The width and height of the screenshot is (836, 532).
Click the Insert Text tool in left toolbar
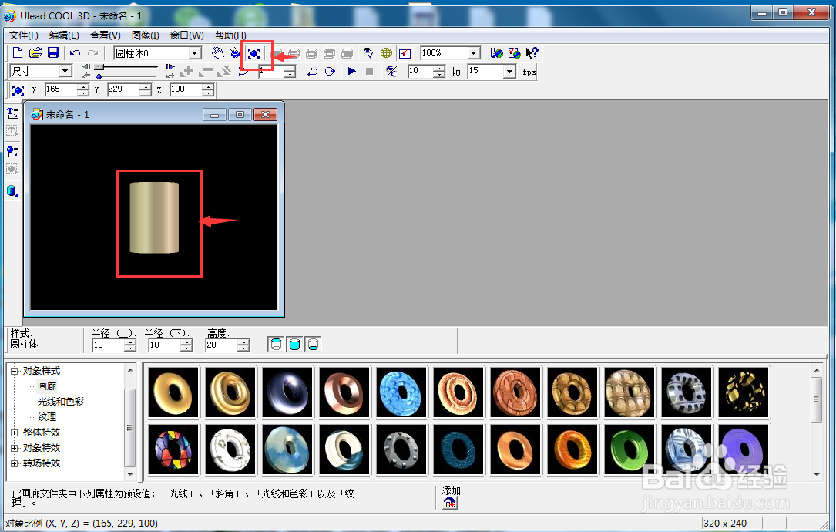13,113
